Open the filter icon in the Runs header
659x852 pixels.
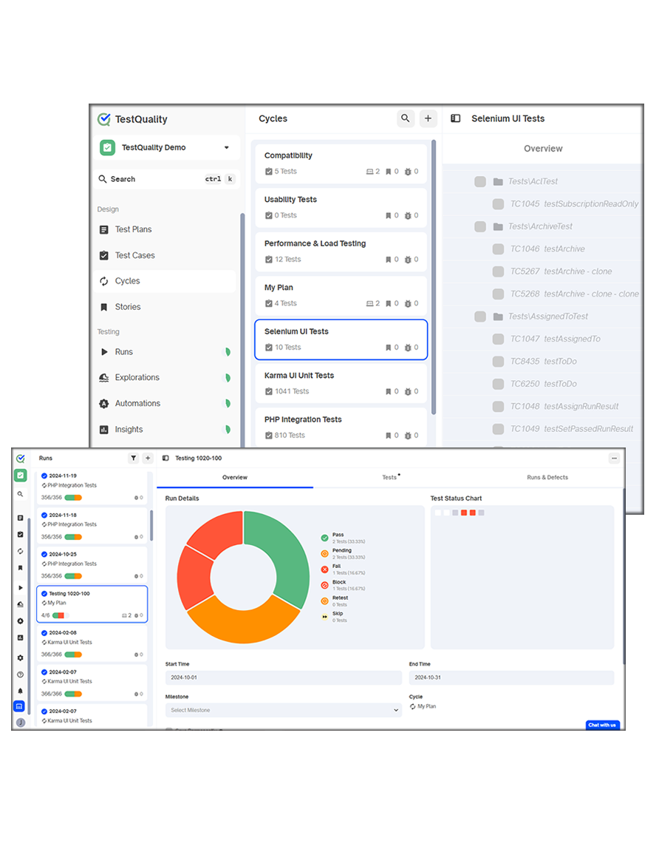click(133, 458)
